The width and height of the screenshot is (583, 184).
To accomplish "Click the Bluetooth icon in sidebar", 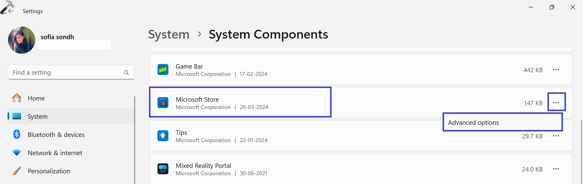I will [x=17, y=134].
